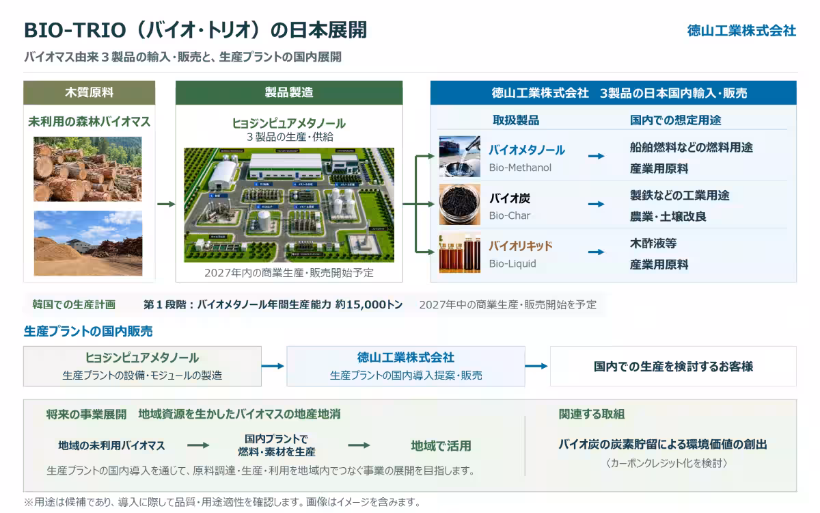The height and width of the screenshot is (513, 820).
Task: Click arrow before 地域で活用
Action: pos(359,445)
